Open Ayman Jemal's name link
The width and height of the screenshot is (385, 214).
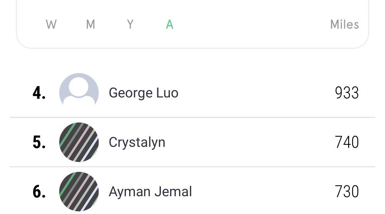(150, 191)
